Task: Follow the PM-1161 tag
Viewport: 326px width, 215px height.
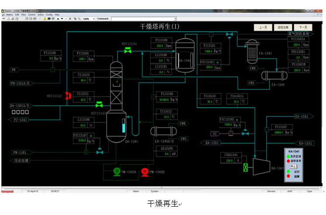Action: [21, 153]
